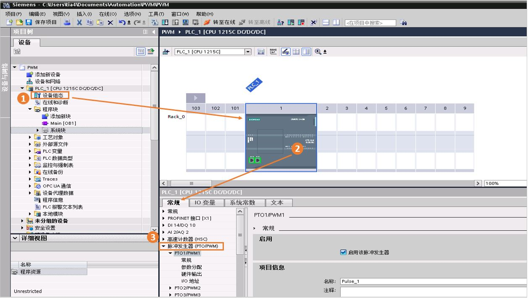Open the 工具(T) menu
This screenshot has height=298, width=528.
156,14
